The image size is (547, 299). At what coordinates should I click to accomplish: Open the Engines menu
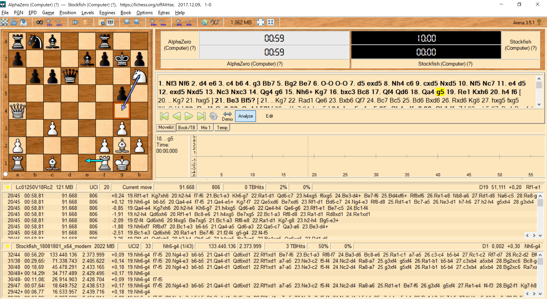pyautogui.click(x=107, y=13)
